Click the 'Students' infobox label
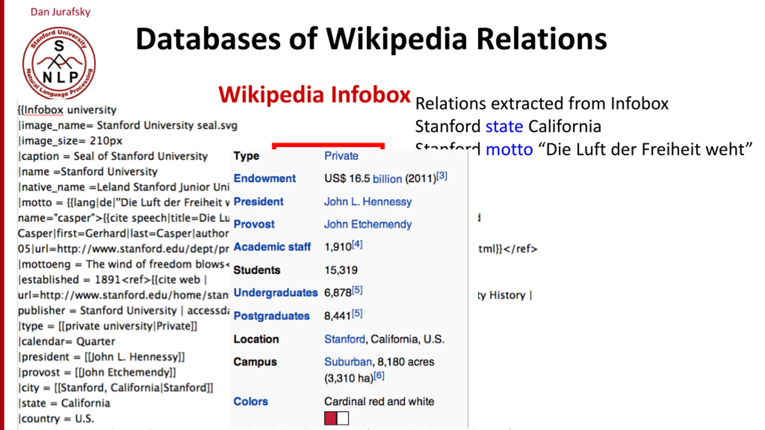Viewport: 765px width, 430px height. (257, 270)
